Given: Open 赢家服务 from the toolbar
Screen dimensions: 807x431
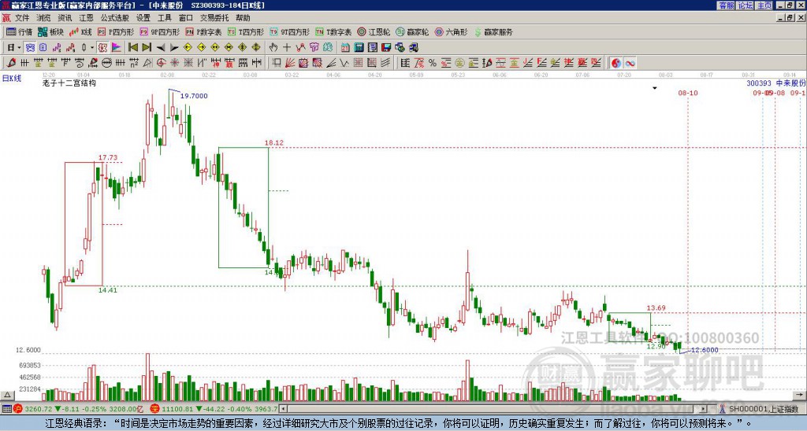Looking at the screenshot, I should 493,31.
